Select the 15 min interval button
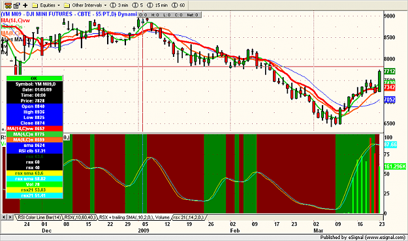Screen dimensions: 408x241 click(157, 5)
